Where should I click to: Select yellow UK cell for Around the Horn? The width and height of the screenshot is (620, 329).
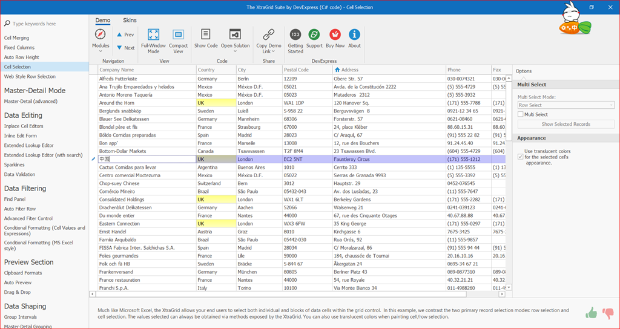click(216, 103)
